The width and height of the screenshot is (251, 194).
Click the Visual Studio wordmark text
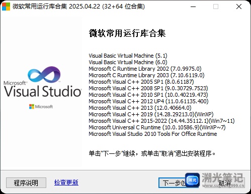43,91
